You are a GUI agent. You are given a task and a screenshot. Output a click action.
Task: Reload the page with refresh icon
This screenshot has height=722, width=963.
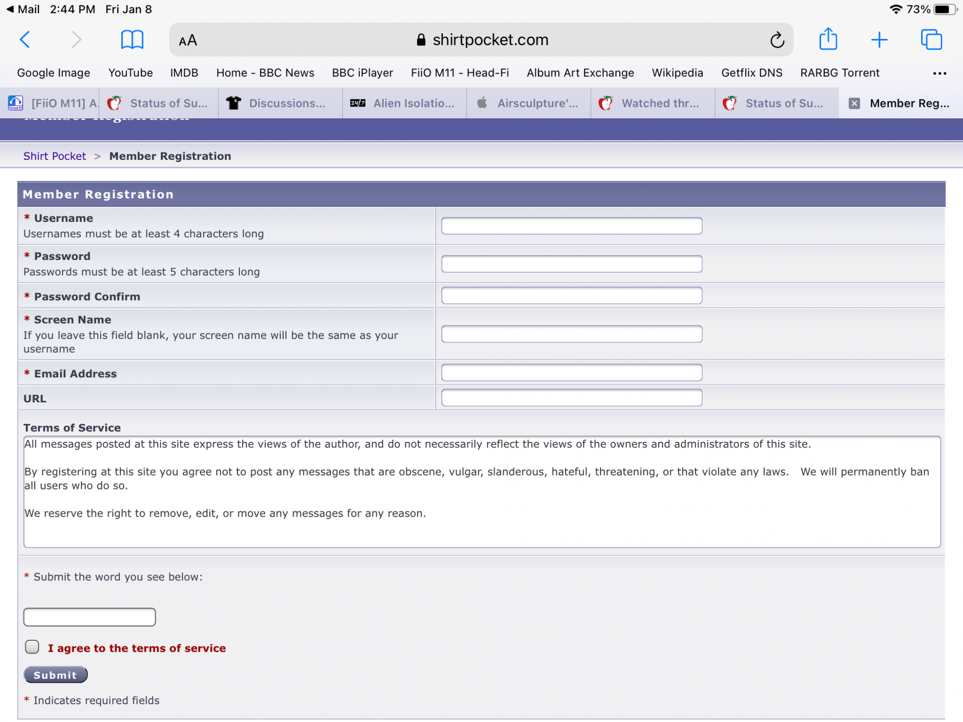point(777,40)
